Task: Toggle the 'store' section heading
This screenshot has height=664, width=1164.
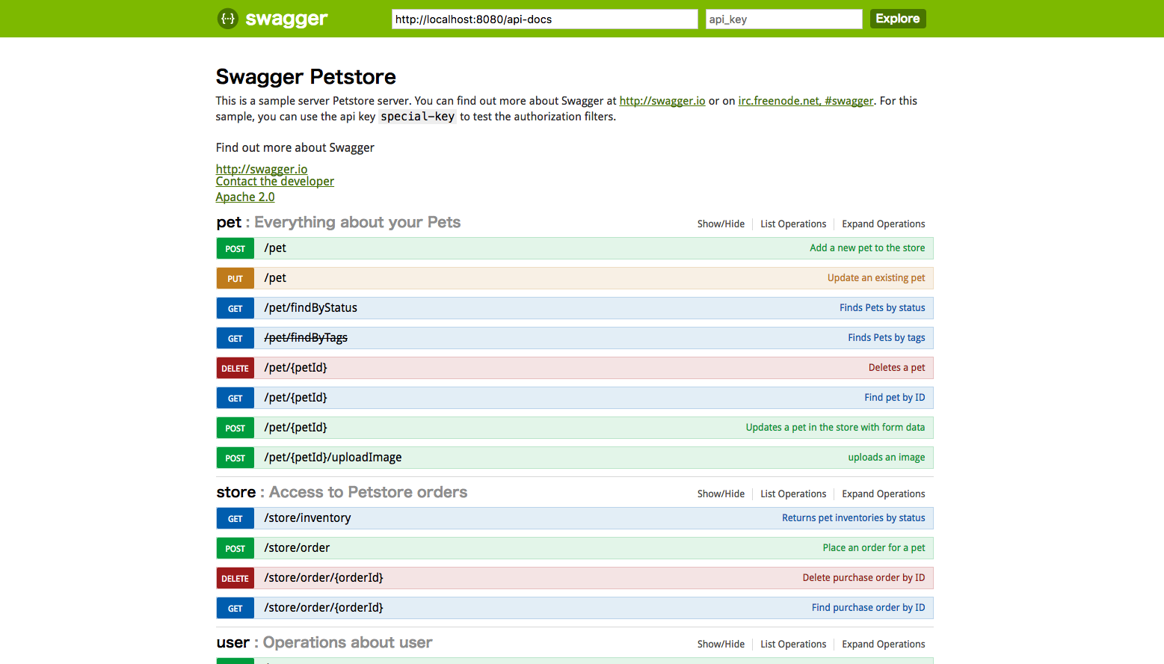Action: pyautogui.click(x=236, y=493)
